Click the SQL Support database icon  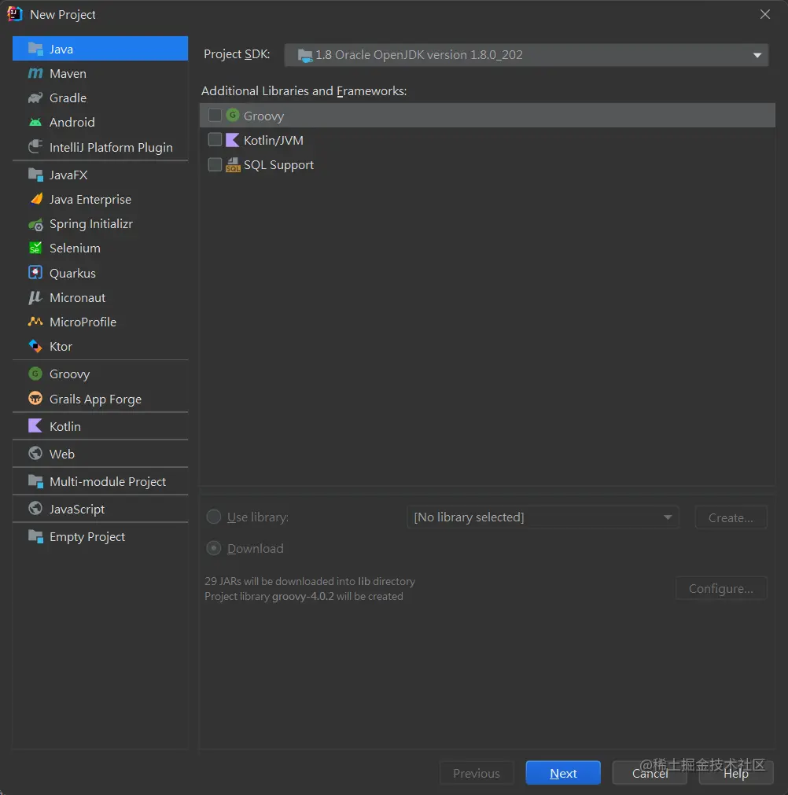[233, 165]
